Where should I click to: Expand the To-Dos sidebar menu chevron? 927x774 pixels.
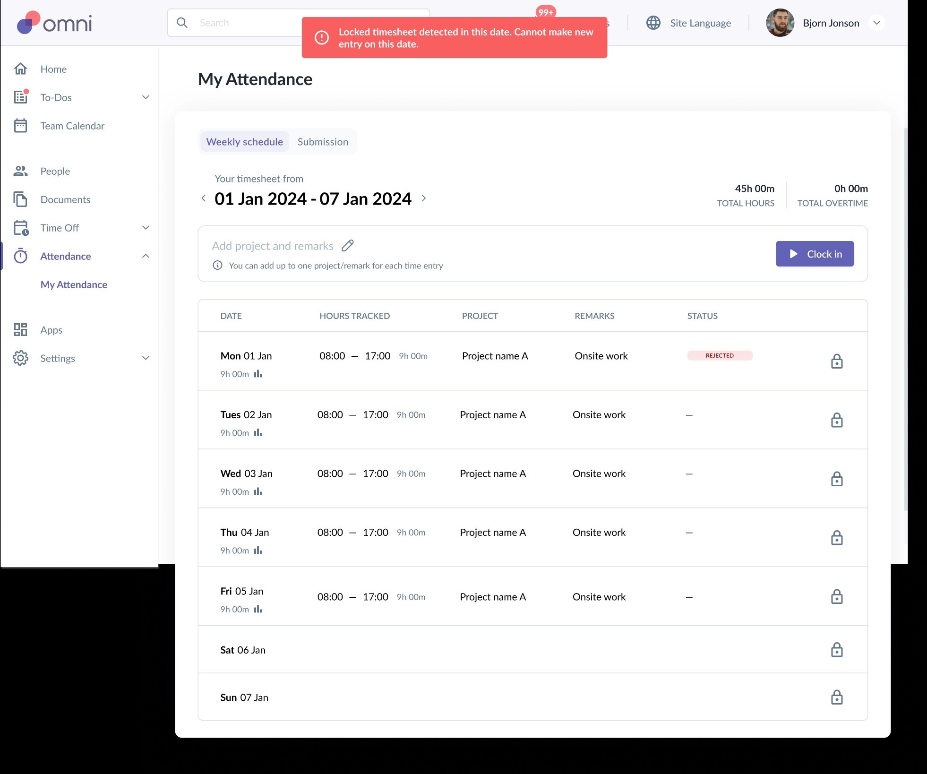point(146,97)
